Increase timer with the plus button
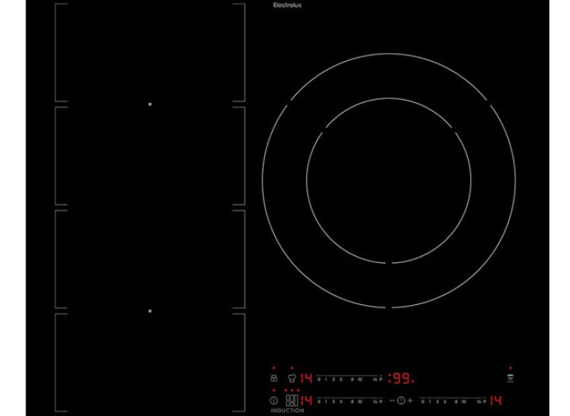This screenshot has height=416, width=570. 410,401
